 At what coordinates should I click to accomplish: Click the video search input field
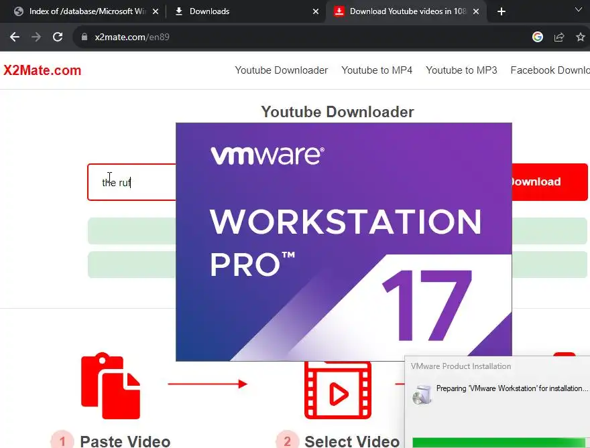tap(131, 182)
